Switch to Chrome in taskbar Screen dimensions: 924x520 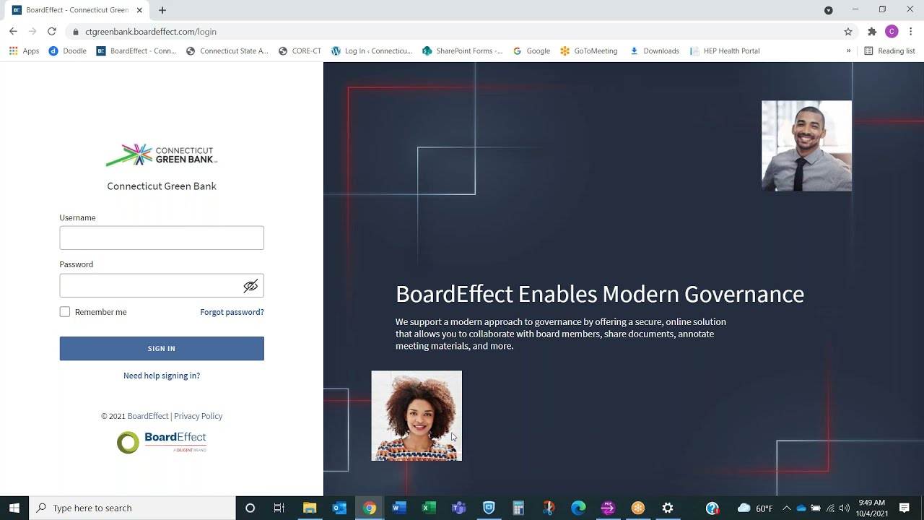370,508
